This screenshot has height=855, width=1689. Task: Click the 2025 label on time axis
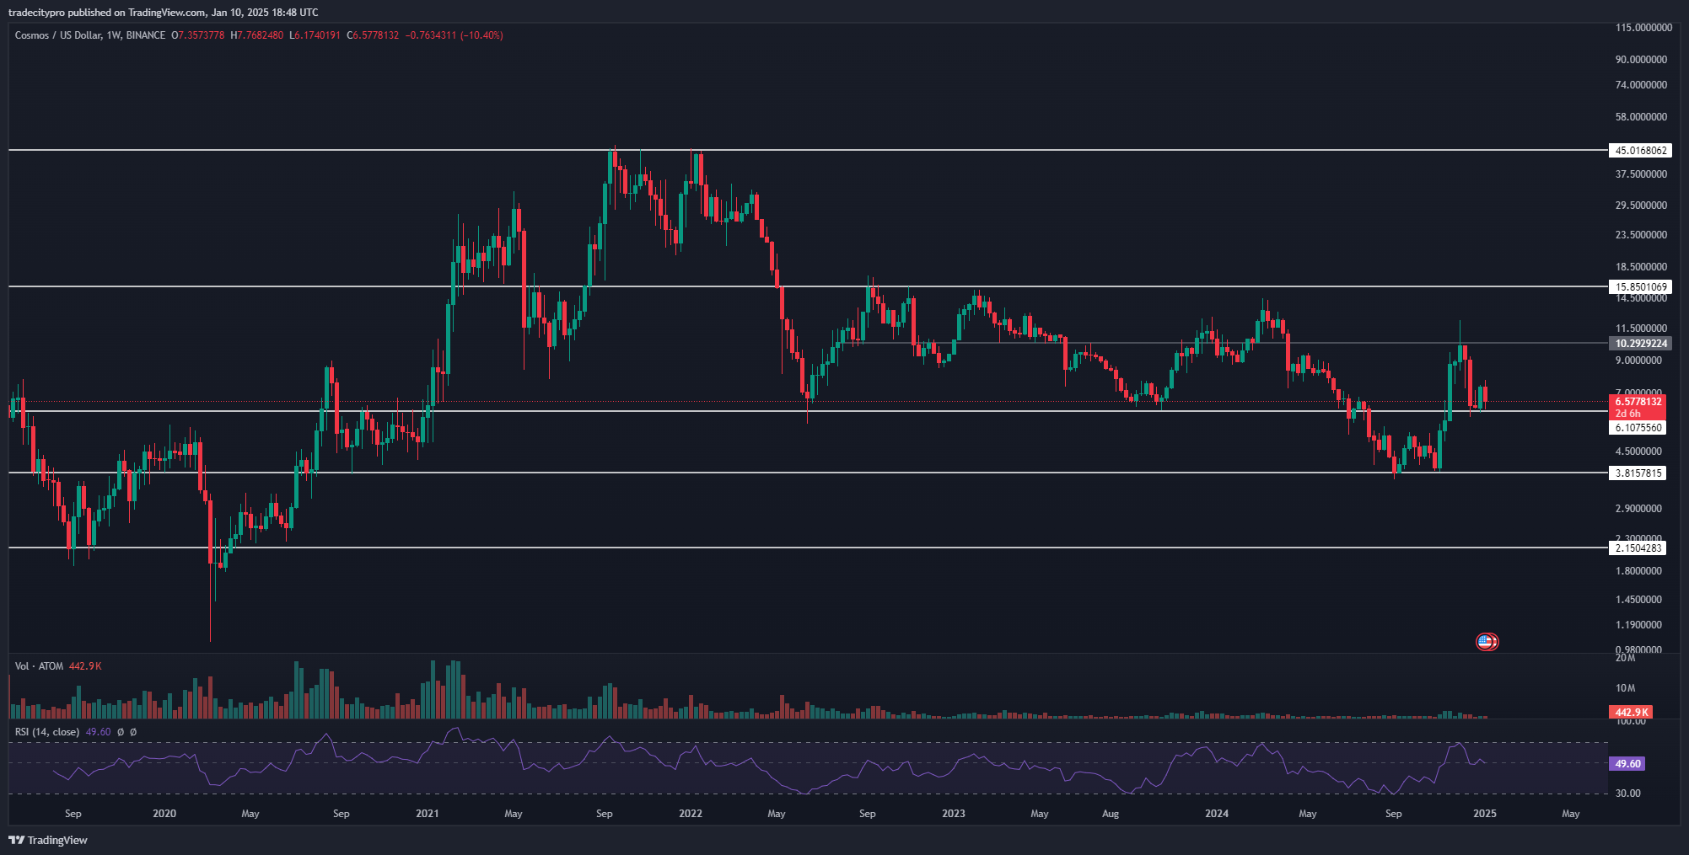1485,814
